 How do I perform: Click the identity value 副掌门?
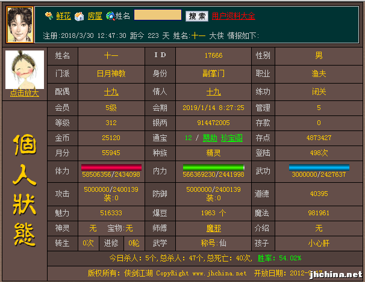pos(213,74)
